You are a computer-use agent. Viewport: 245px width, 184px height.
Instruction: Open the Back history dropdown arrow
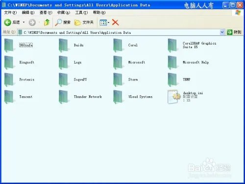click(24, 22)
